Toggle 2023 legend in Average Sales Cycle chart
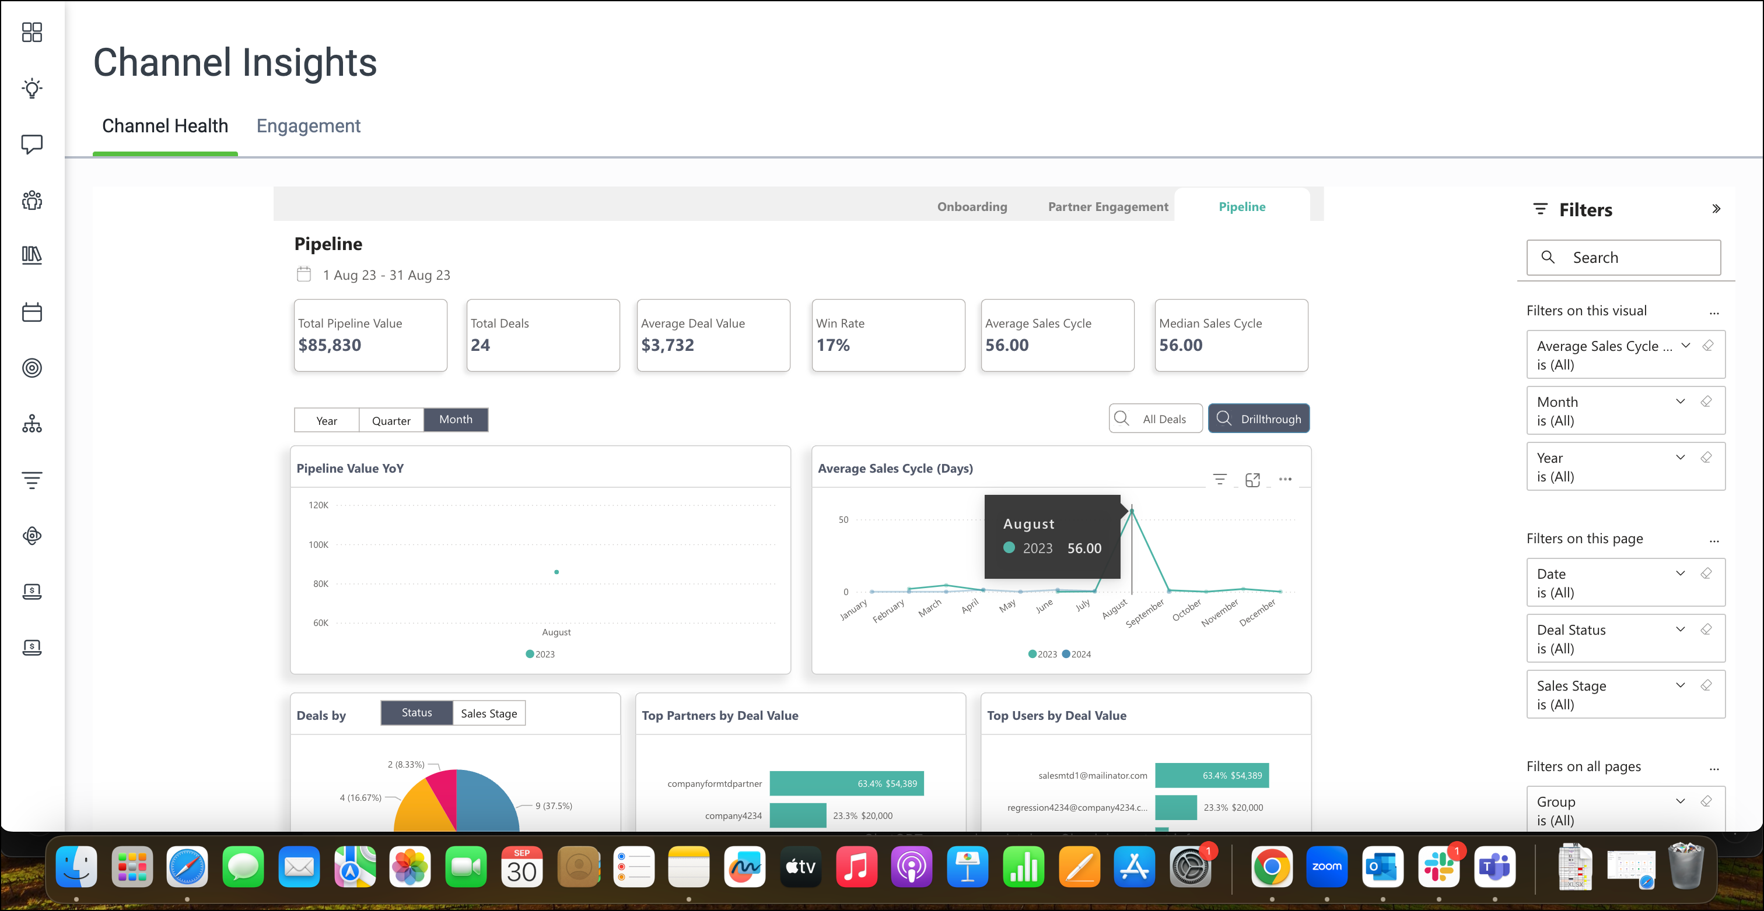Image resolution: width=1764 pixels, height=911 pixels. pos(1042,653)
